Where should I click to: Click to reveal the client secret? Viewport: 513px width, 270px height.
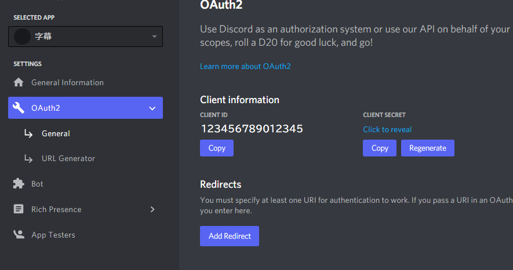[x=387, y=129]
